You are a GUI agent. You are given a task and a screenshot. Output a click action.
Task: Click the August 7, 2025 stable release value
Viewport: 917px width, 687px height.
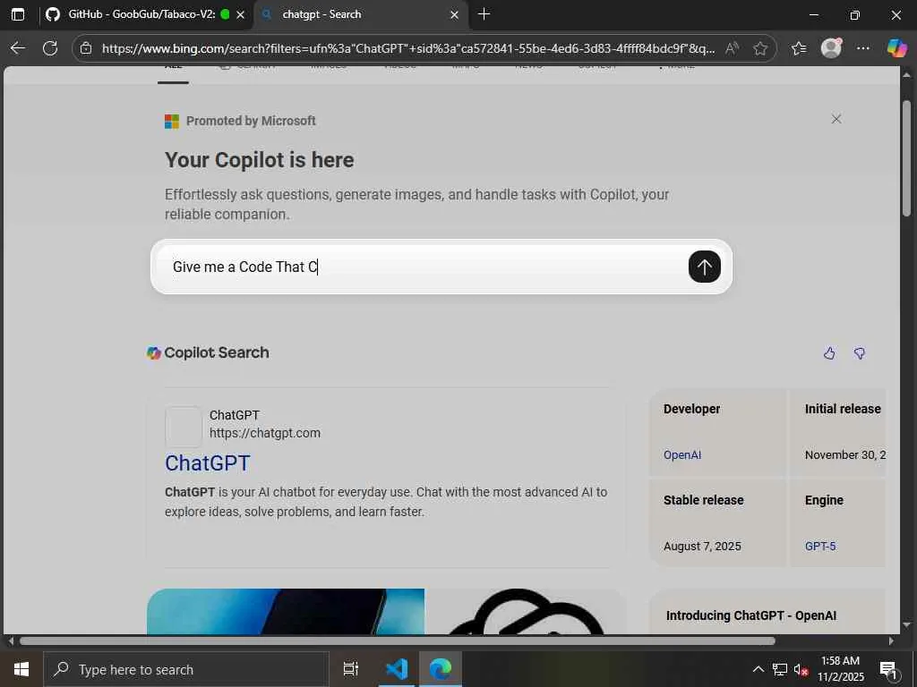pos(702,547)
